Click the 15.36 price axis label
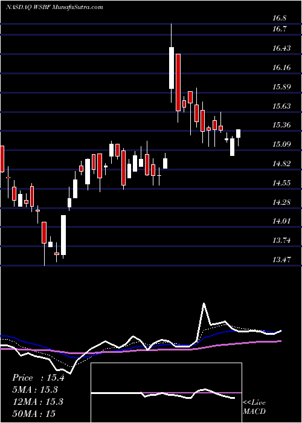 (281, 125)
